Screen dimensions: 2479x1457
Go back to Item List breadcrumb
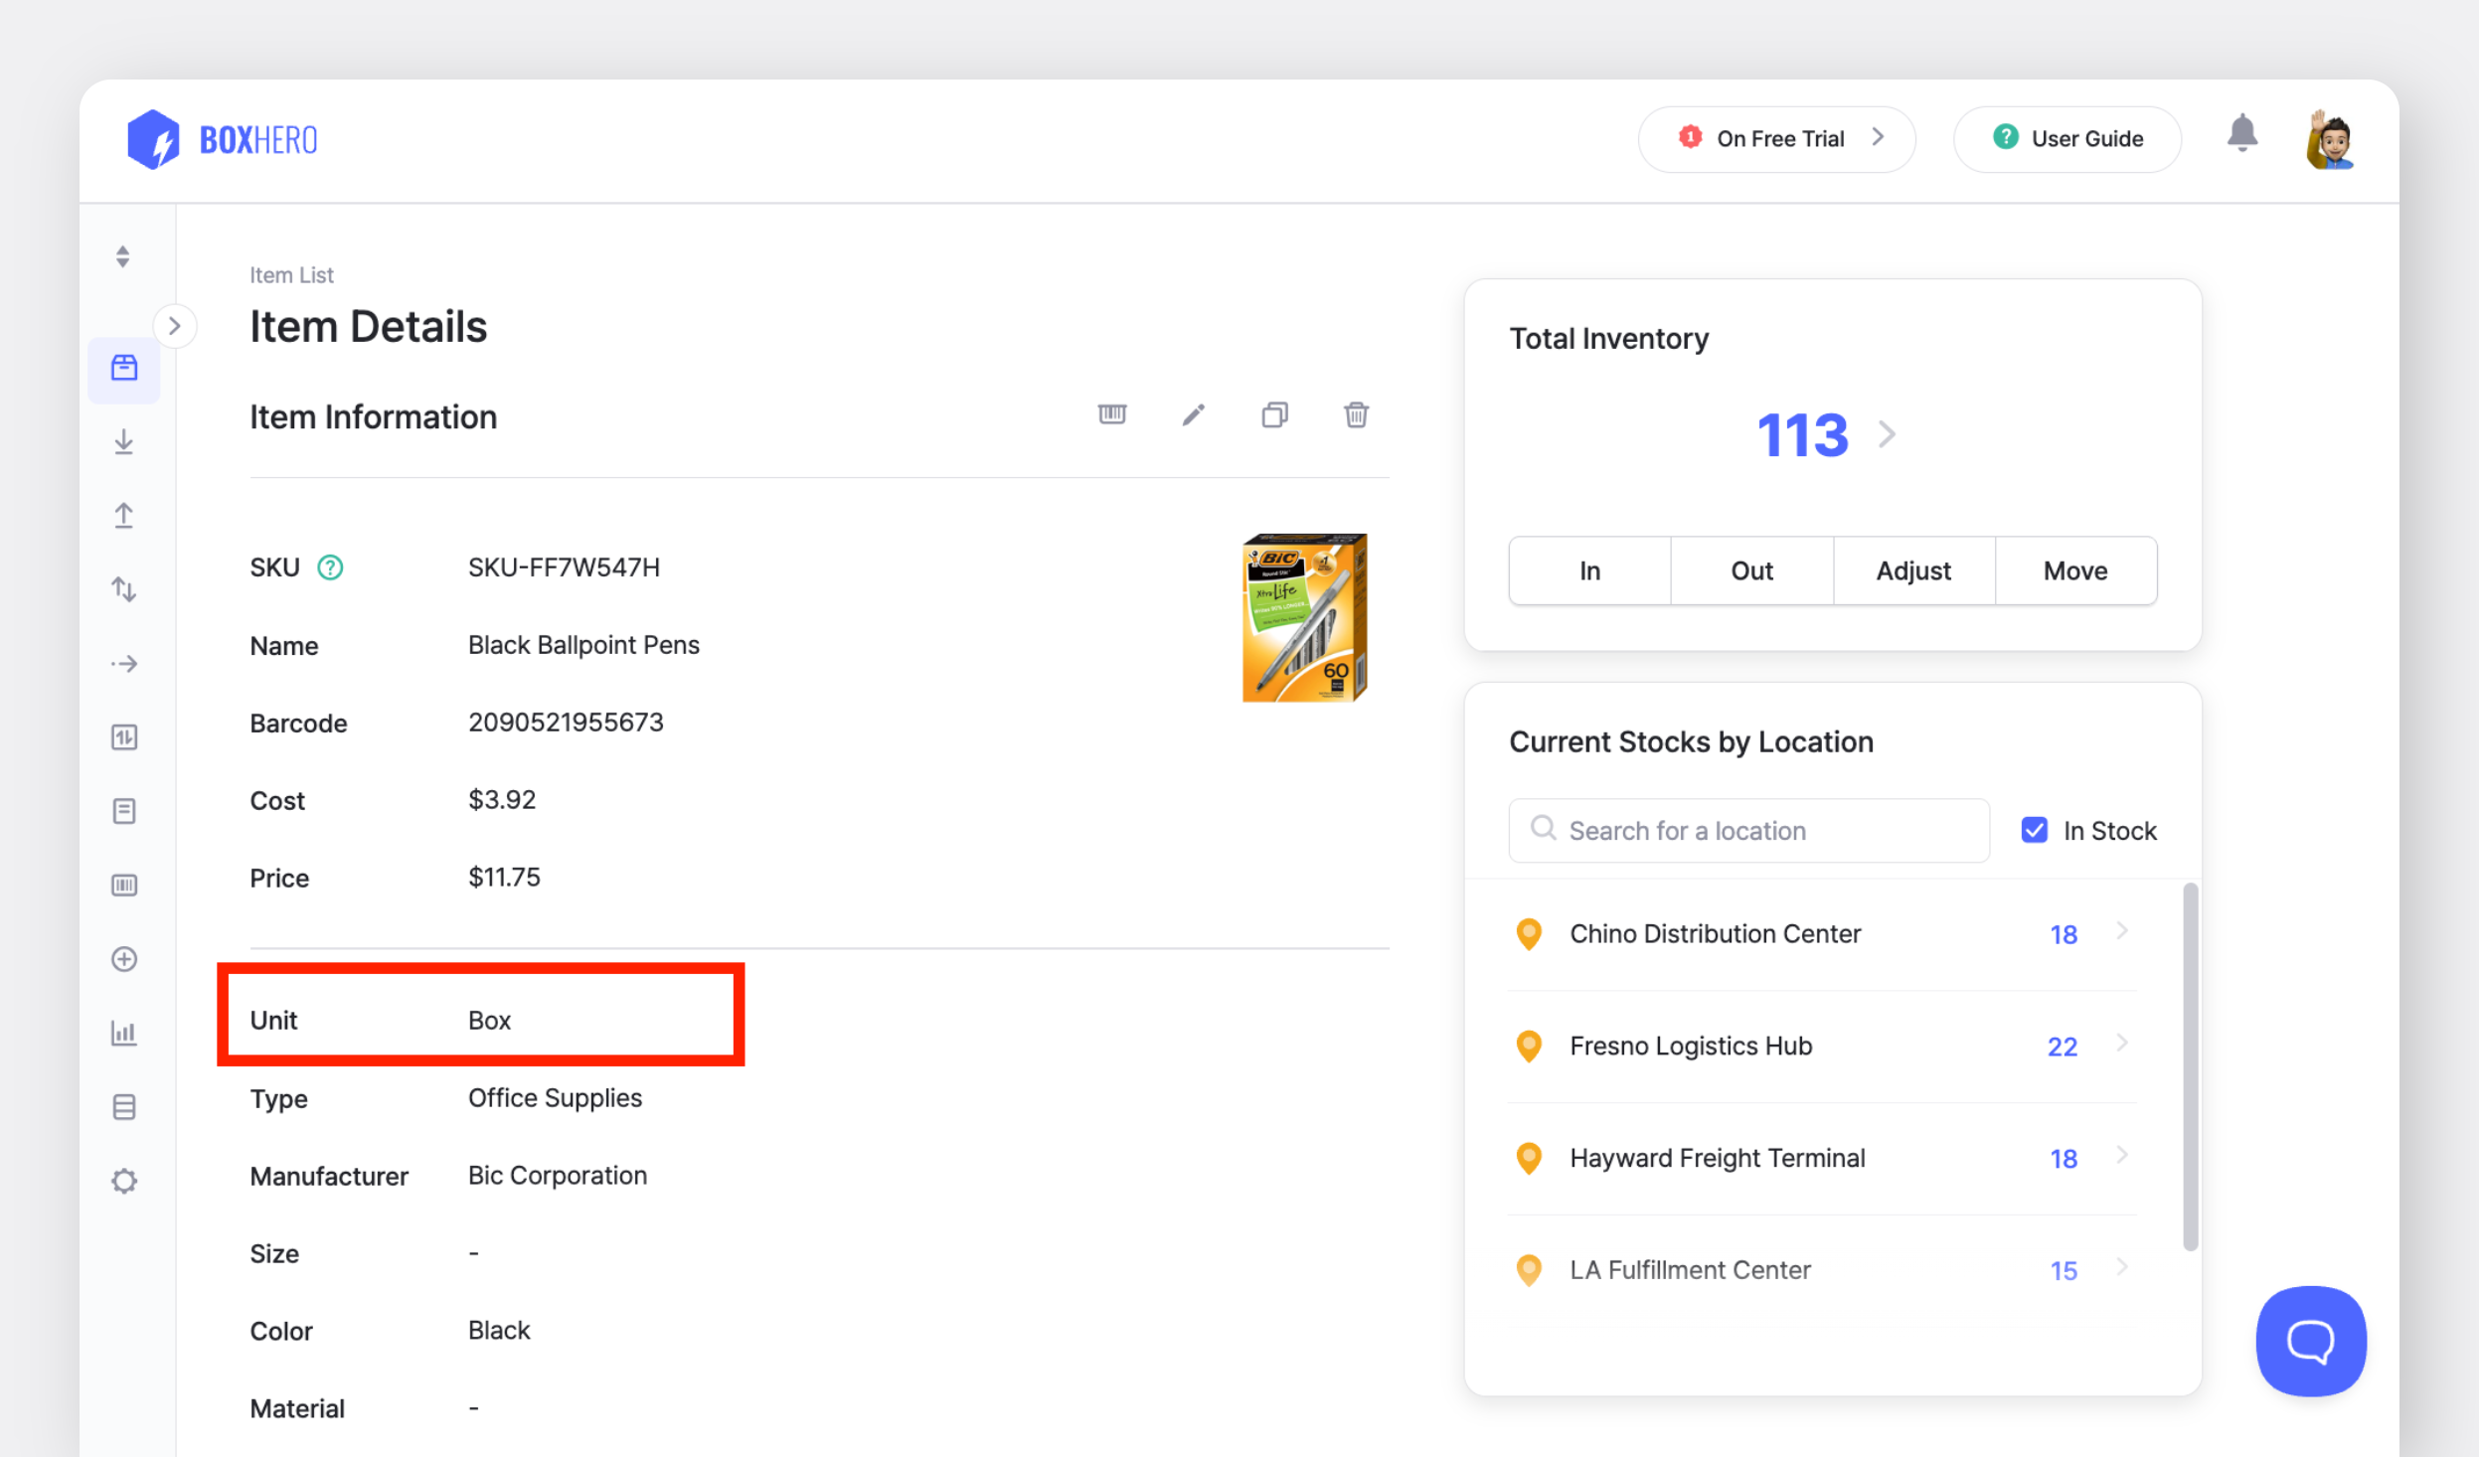(291, 275)
